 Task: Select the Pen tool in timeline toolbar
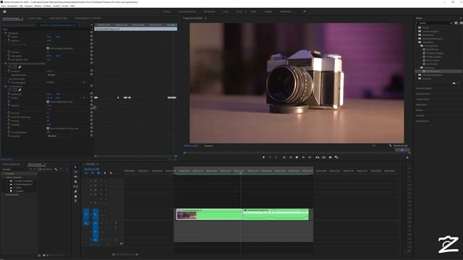click(x=75, y=191)
